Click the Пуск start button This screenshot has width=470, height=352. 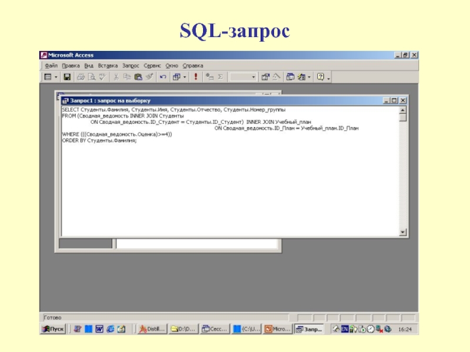53,329
